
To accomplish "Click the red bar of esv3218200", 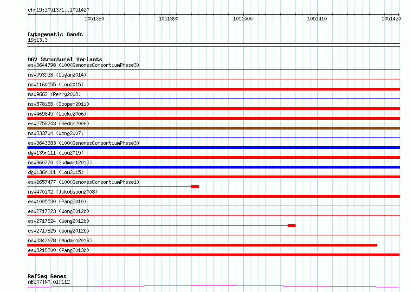I will pyautogui.click(x=213, y=255).
